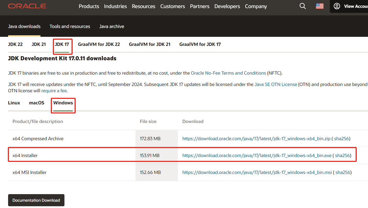
Task: Open the search magnifier icon
Action: (303, 6)
